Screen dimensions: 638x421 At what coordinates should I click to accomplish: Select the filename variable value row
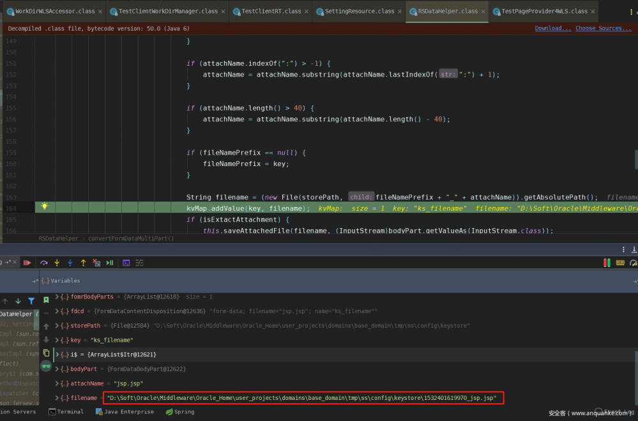pos(301,398)
